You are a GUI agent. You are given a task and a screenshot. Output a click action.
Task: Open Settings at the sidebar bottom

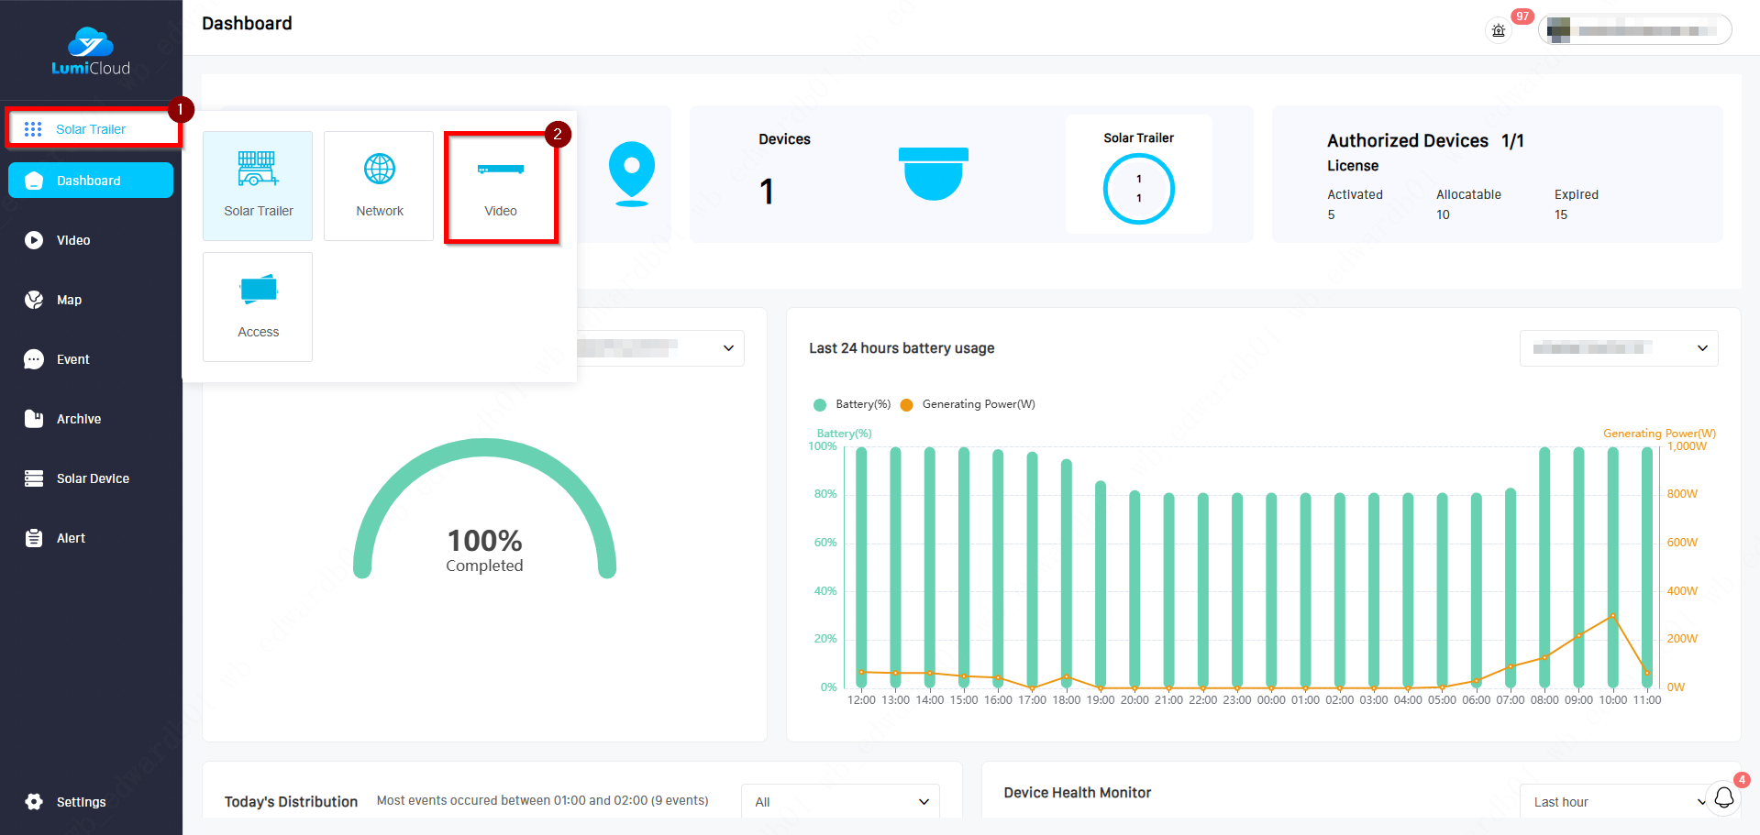pos(81,802)
